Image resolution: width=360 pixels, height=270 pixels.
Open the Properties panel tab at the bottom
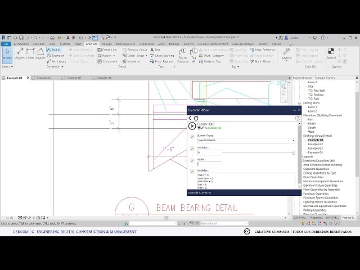[x=316, y=218]
